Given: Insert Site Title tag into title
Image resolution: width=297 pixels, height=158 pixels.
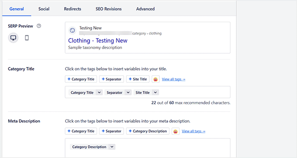Looking at the screenshot, I should (138, 79).
